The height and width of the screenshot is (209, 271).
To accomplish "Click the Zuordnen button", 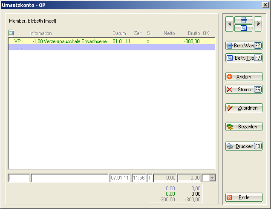I will pos(244,108).
